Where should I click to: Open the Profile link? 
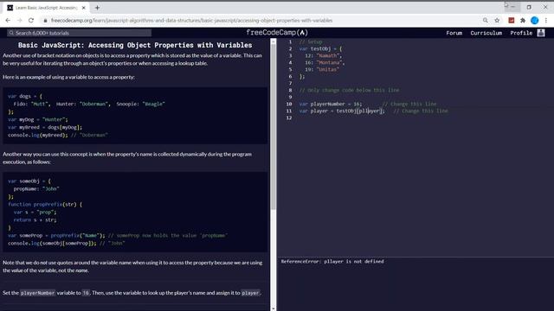pyautogui.click(x=521, y=33)
